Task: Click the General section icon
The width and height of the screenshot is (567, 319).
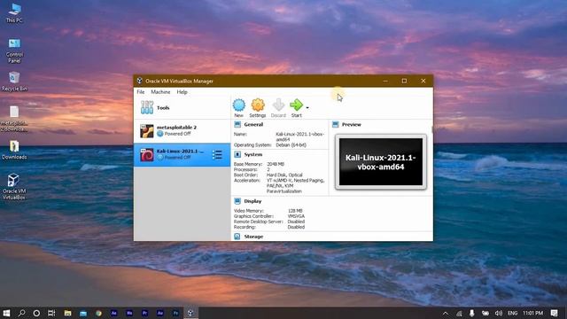Action: [237, 124]
